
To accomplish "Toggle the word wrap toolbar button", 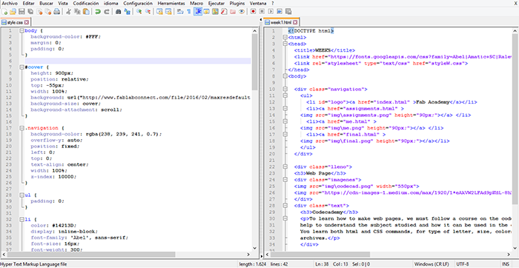I will [x=180, y=12].
